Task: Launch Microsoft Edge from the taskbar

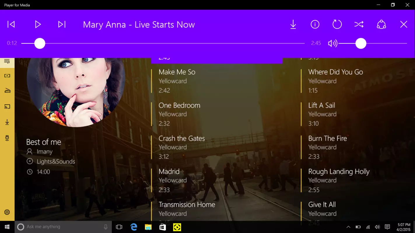Action: (134, 227)
